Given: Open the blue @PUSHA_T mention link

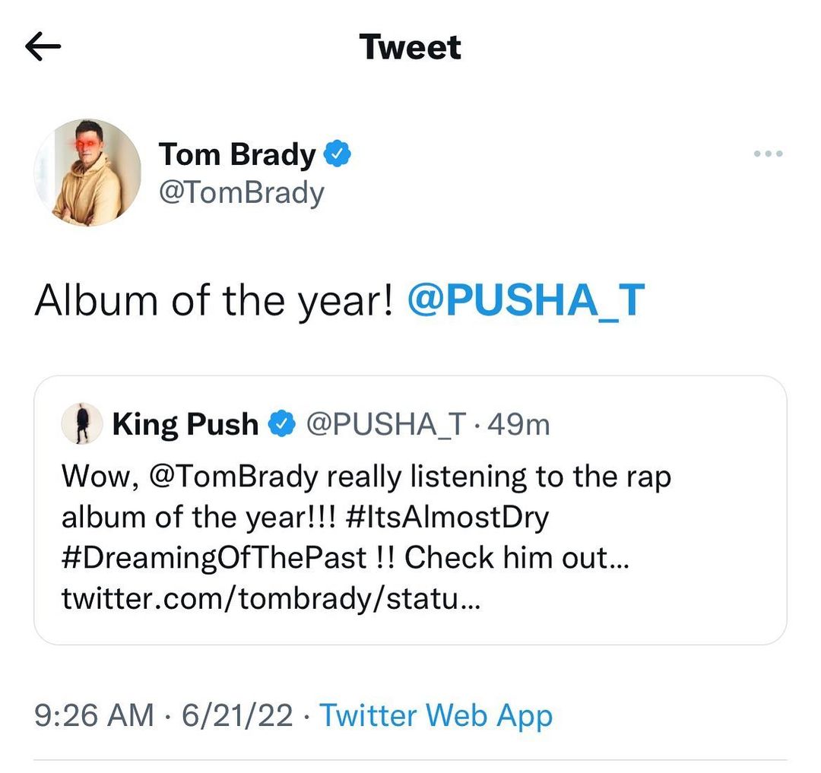Looking at the screenshot, I should [x=526, y=301].
